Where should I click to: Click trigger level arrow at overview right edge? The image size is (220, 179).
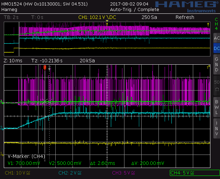pos(208,25)
